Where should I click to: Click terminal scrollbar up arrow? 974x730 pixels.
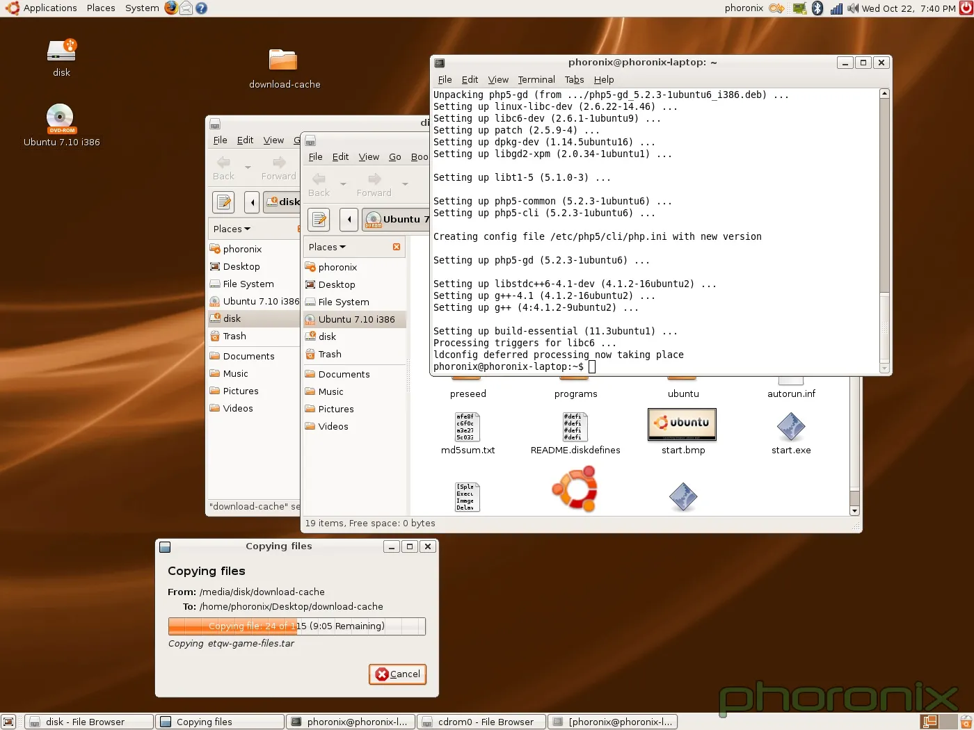884,93
